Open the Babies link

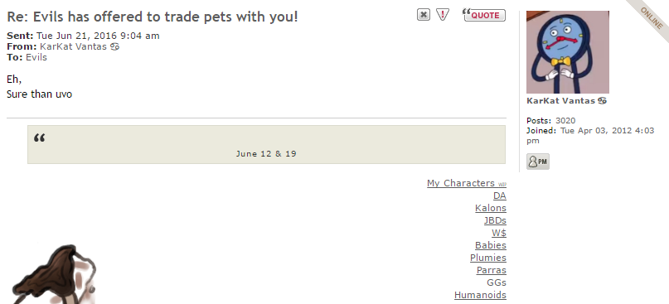(x=491, y=245)
